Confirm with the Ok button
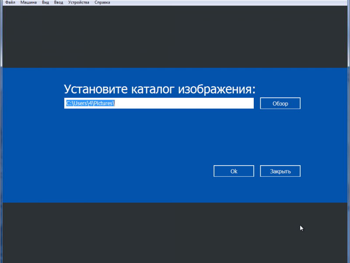350x263 pixels. tap(234, 171)
